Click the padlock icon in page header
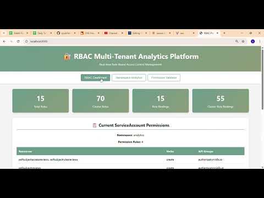This screenshot has width=264, height=198. 67,57
